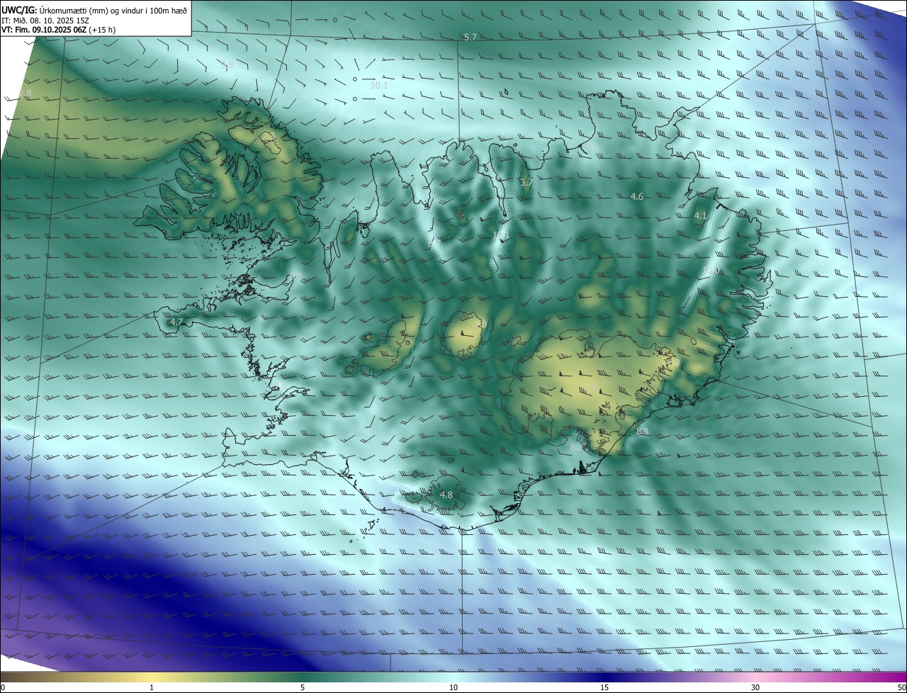Click the 5.7 value at the top
This screenshot has height=693, width=907.
pos(471,37)
